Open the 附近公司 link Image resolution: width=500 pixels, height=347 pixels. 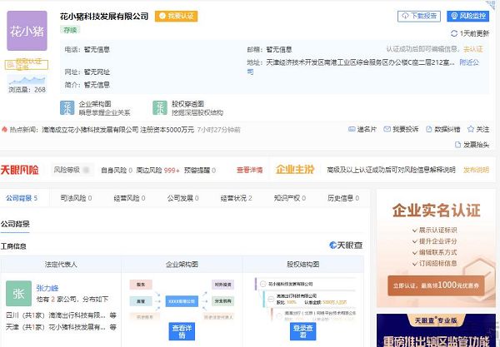pos(469,62)
